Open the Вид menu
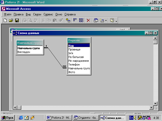The height and width of the screenshot is (121, 162). point(28,14)
